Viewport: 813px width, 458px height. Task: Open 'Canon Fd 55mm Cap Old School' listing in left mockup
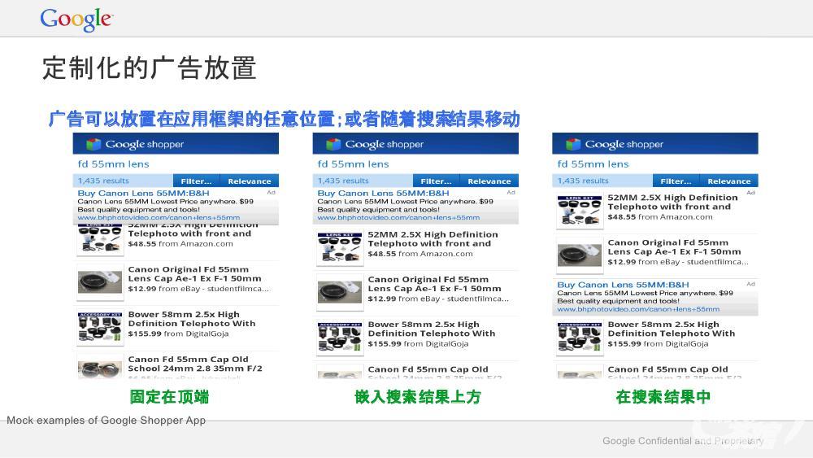[x=195, y=364]
